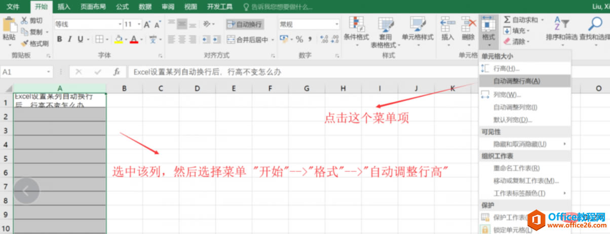The height and width of the screenshot is (234, 610).
Task: Toggle underline formatting
Action: click(81, 39)
